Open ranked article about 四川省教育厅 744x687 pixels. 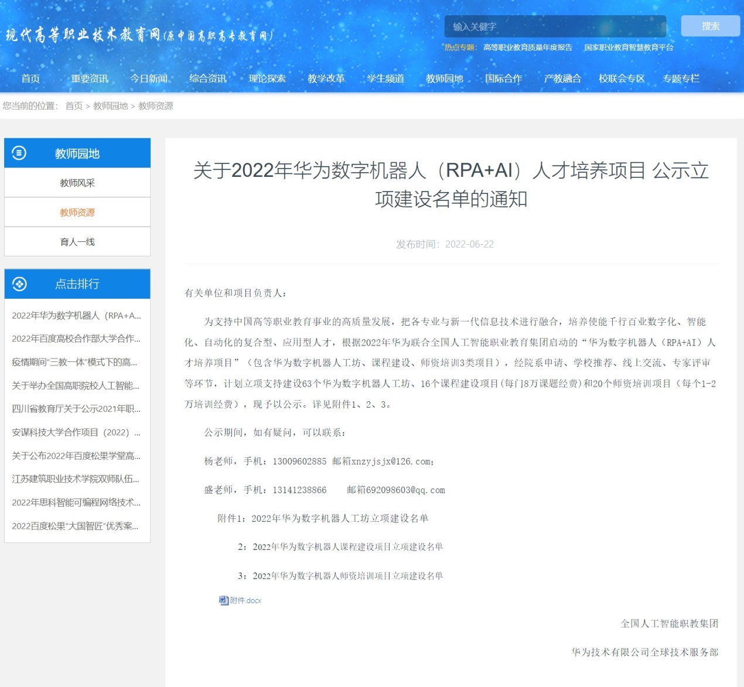pos(76,409)
